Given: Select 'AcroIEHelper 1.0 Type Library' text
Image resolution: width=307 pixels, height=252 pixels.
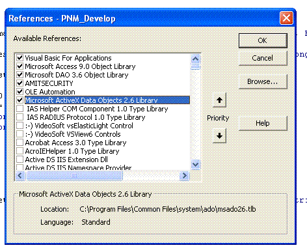Looking at the screenshot, I should (x=72, y=151).
